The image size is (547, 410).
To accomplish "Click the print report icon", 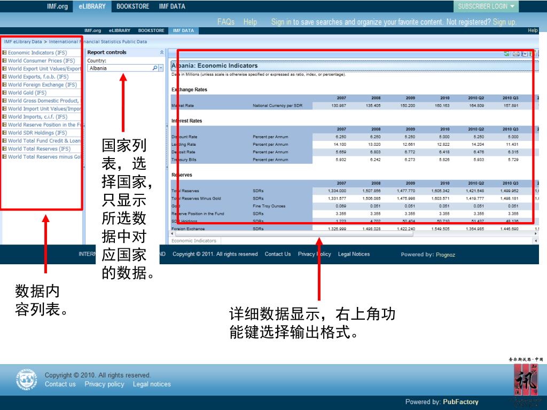I will tap(515, 54).
